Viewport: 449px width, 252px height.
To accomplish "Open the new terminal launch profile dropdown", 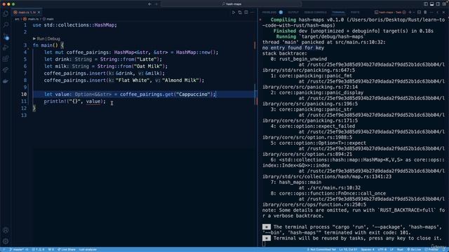I will [x=414, y=13].
